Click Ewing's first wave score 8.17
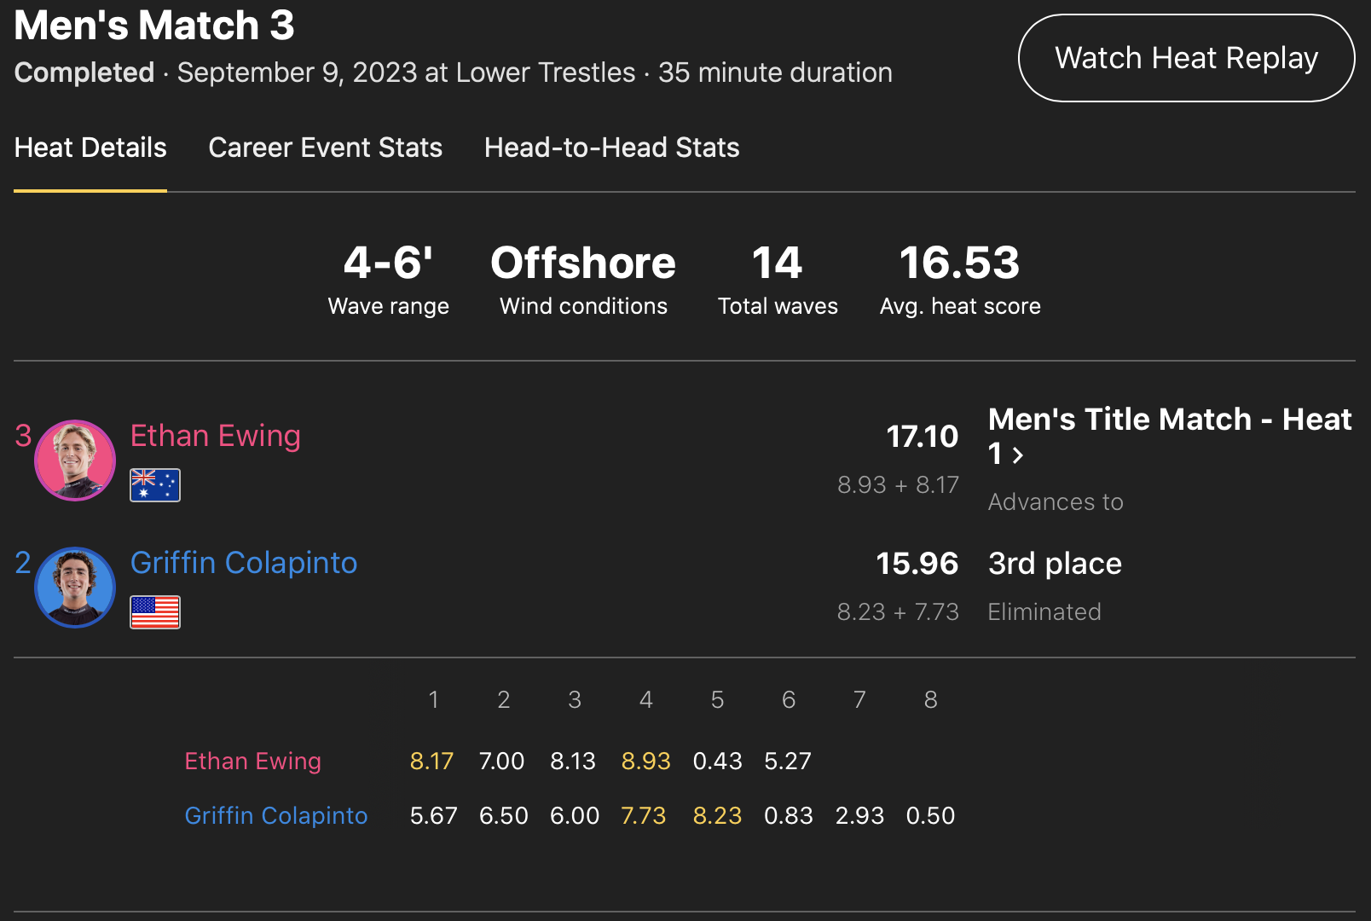This screenshot has height=921, width=1371. (431, 761)
